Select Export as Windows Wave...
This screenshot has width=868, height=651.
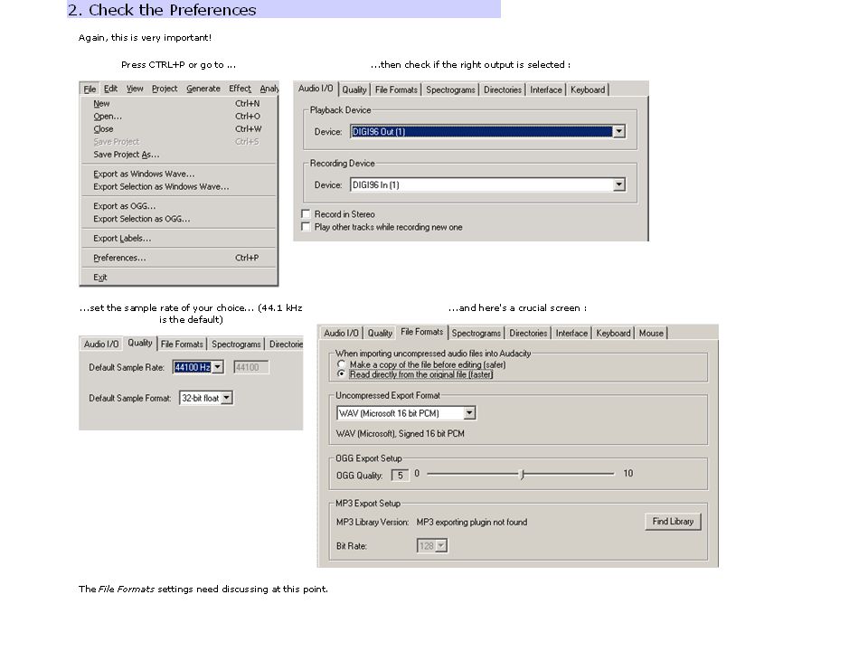(178, 174)
